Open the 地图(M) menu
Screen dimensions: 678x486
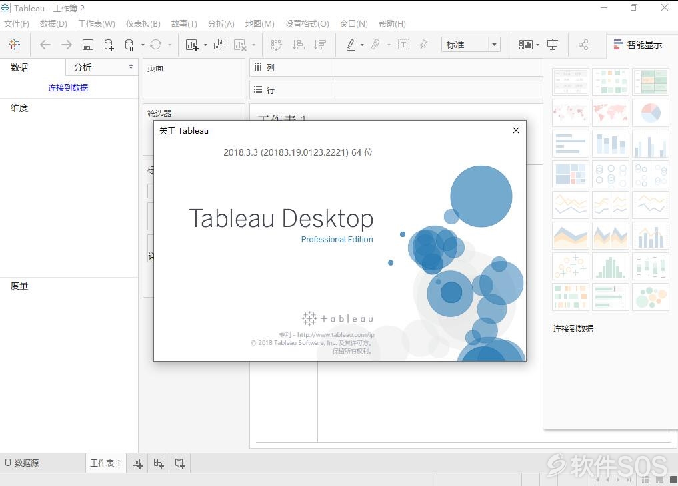pyautogui.click(x=259, y=24)
